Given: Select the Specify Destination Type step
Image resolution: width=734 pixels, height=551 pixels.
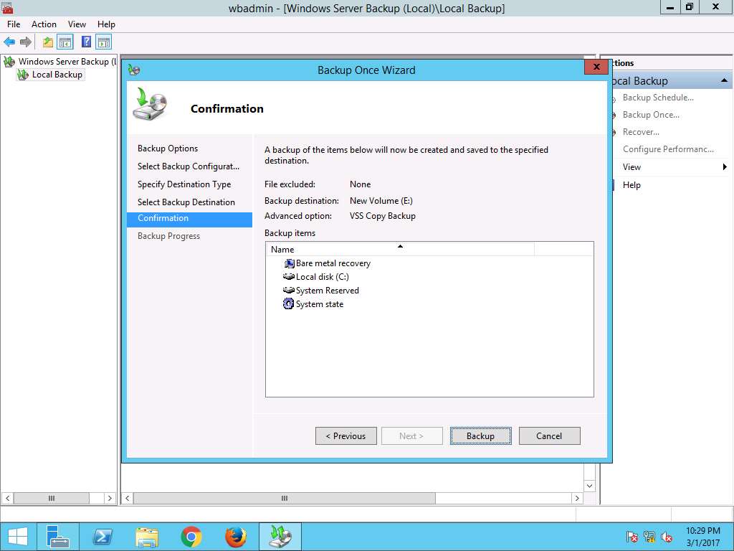Looking at the screenshot, I should pyautogui.click(x=184, y=184).
